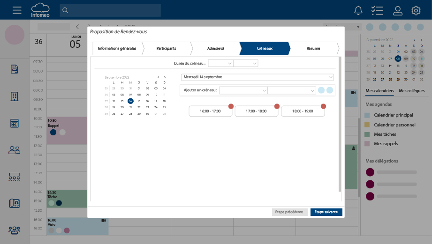Open the two-person contacts icon in sidebar

pyautogui.click(x=15, y=150)
